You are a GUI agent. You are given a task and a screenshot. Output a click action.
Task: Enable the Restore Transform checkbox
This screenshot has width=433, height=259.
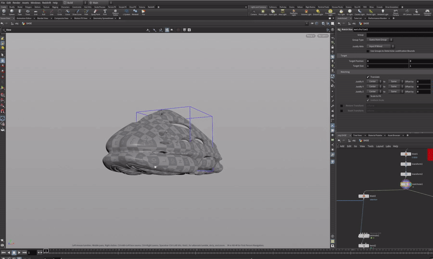[342, 106]
